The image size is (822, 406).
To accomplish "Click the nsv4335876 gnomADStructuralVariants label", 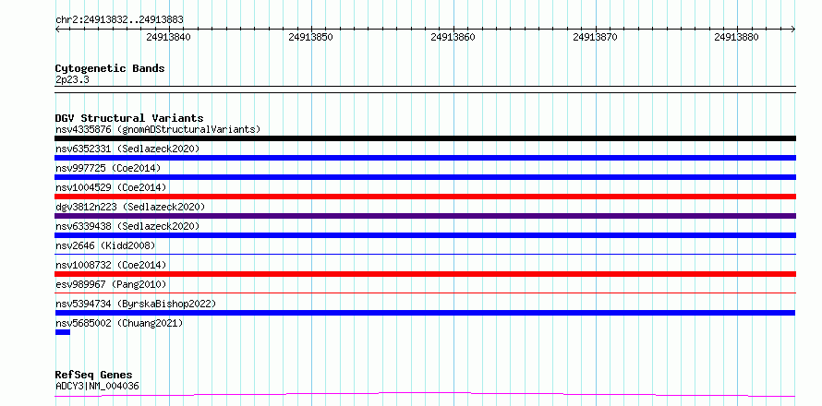I will 158,129.
